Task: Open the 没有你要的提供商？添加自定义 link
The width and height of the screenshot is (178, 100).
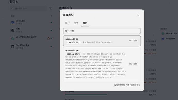Action: (127, 85)
